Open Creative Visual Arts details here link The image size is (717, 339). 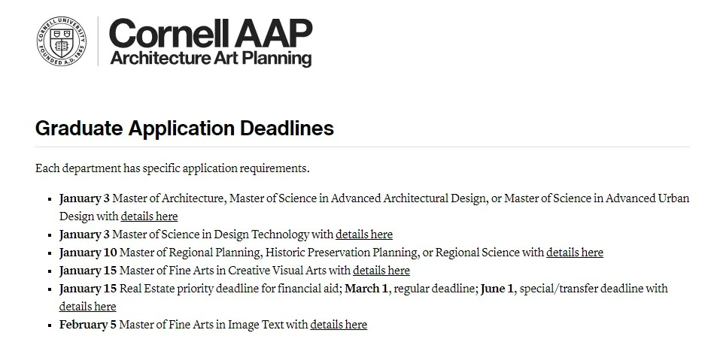(381, 271)
